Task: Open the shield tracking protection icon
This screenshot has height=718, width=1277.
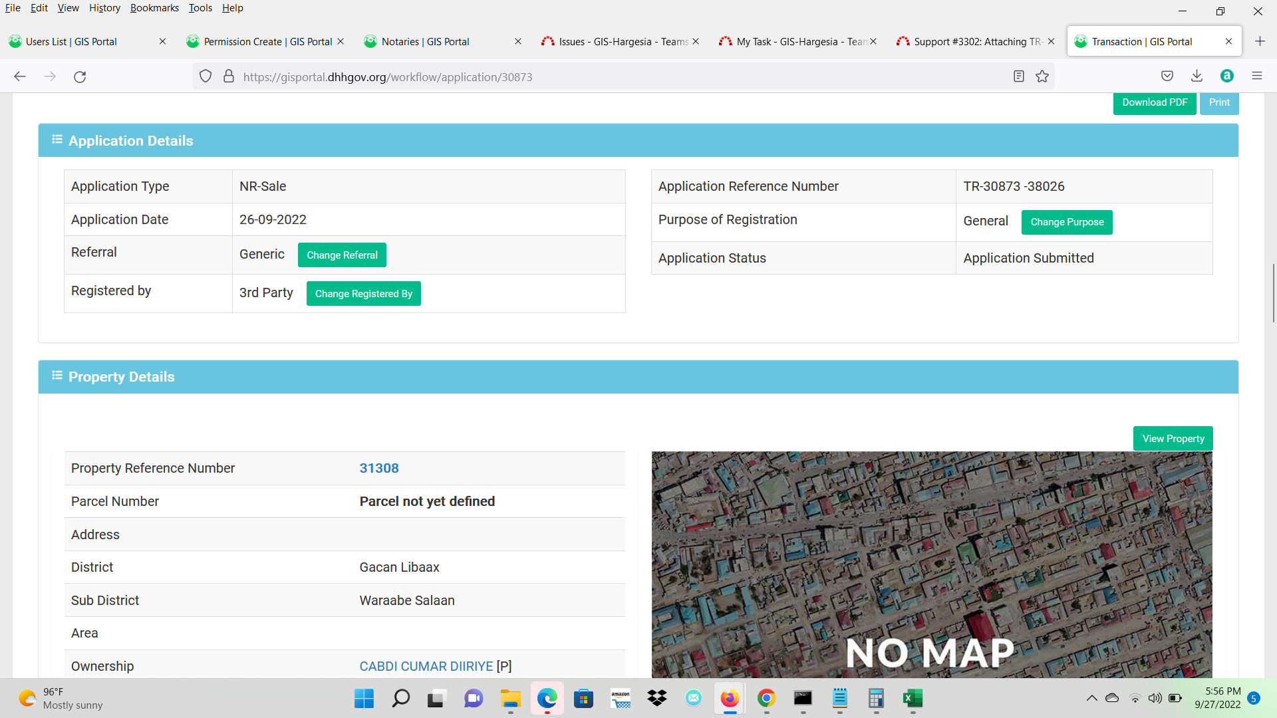Action: click(206, 76)
